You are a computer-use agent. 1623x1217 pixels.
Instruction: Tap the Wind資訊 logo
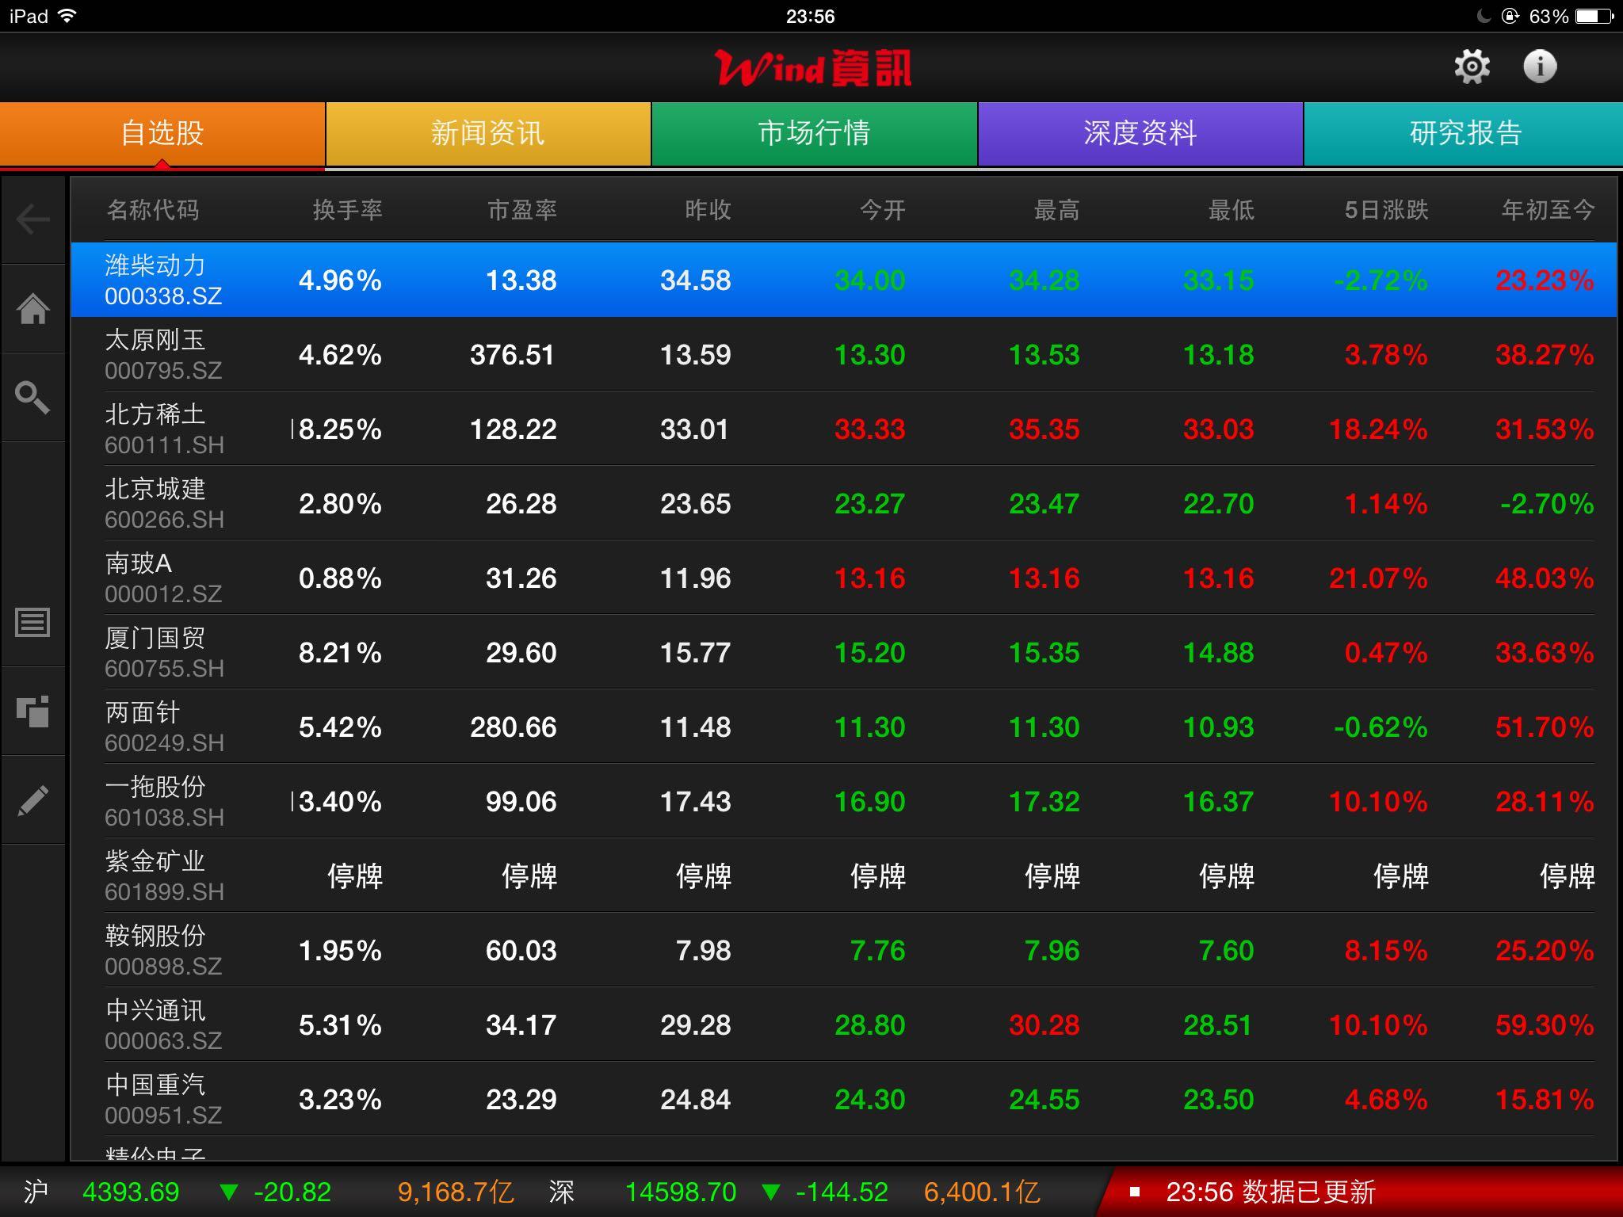(812, 68)
